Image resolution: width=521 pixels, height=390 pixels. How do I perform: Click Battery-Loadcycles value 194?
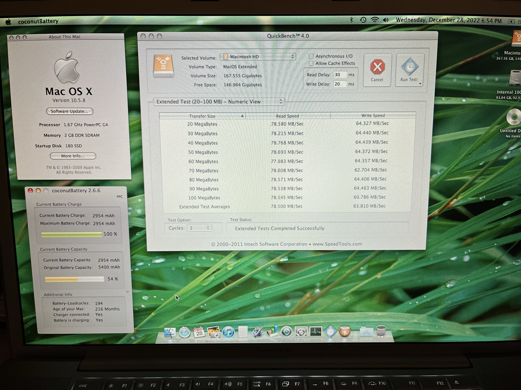99,303
